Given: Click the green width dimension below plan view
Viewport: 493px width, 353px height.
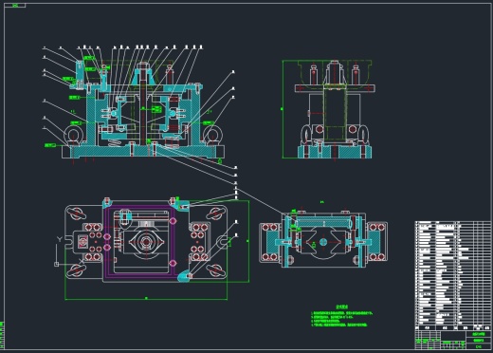Looking at the screenshot, I should (x=146, y=298).
